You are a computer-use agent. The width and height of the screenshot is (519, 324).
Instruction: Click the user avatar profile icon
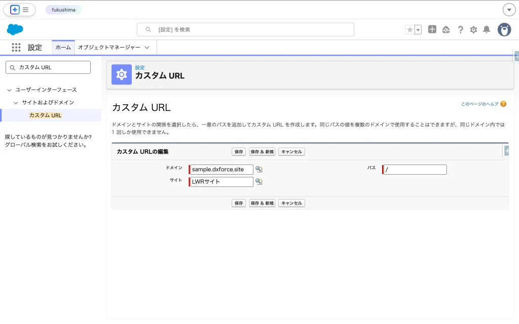[504, 30]
